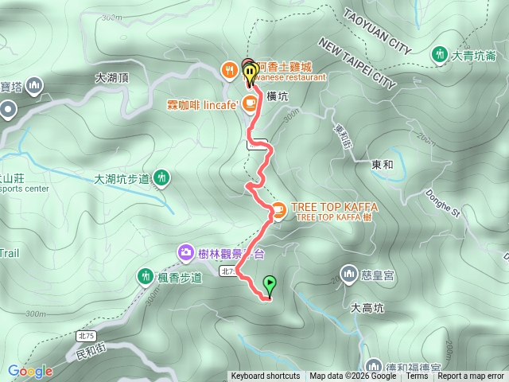The width and height of the screenshot is (509, 382).
Task: Open the 霖咖啡 lincafe' coffee marker
Action: tap(250, 104)
